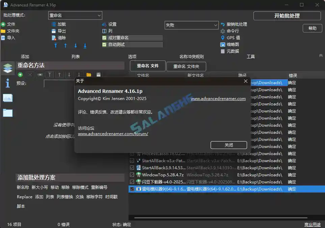Open the 失败 error-handling dropdown
Screen dimensions: 325x228
[x=191, y=25]
